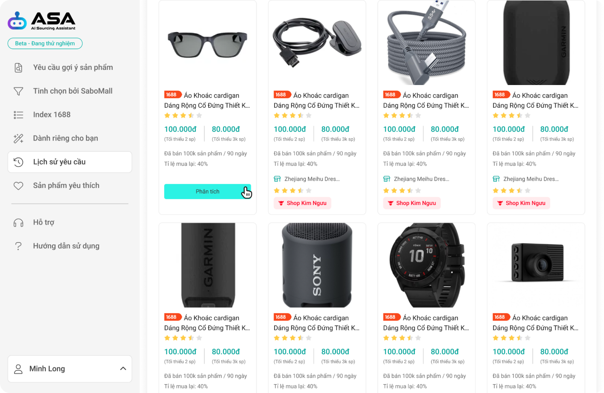Click the magic wand 'Dành riêng cho bạn' icon
Screen dimensions: 604x393
click(x=18, y=139)
